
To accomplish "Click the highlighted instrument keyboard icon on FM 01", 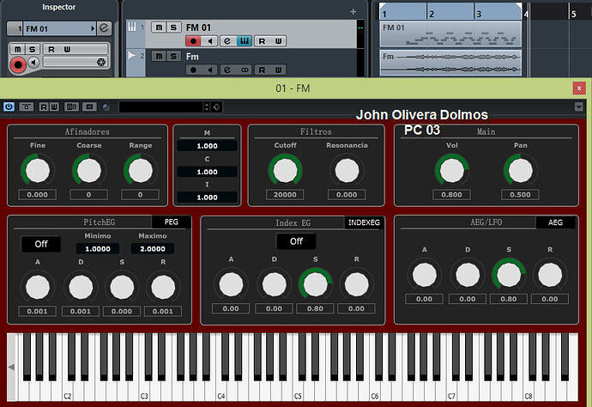I will point(244,40).
